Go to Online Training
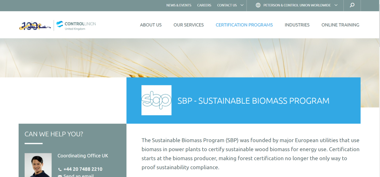Viewport: 380px width, 177px height. [x=340, y=25]
